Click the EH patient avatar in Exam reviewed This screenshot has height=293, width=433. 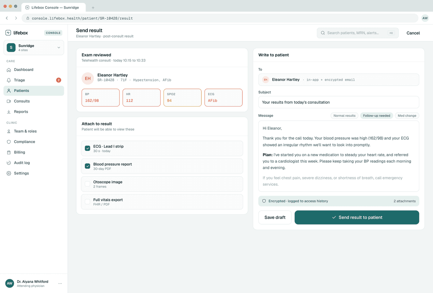[x=88, y=78]
